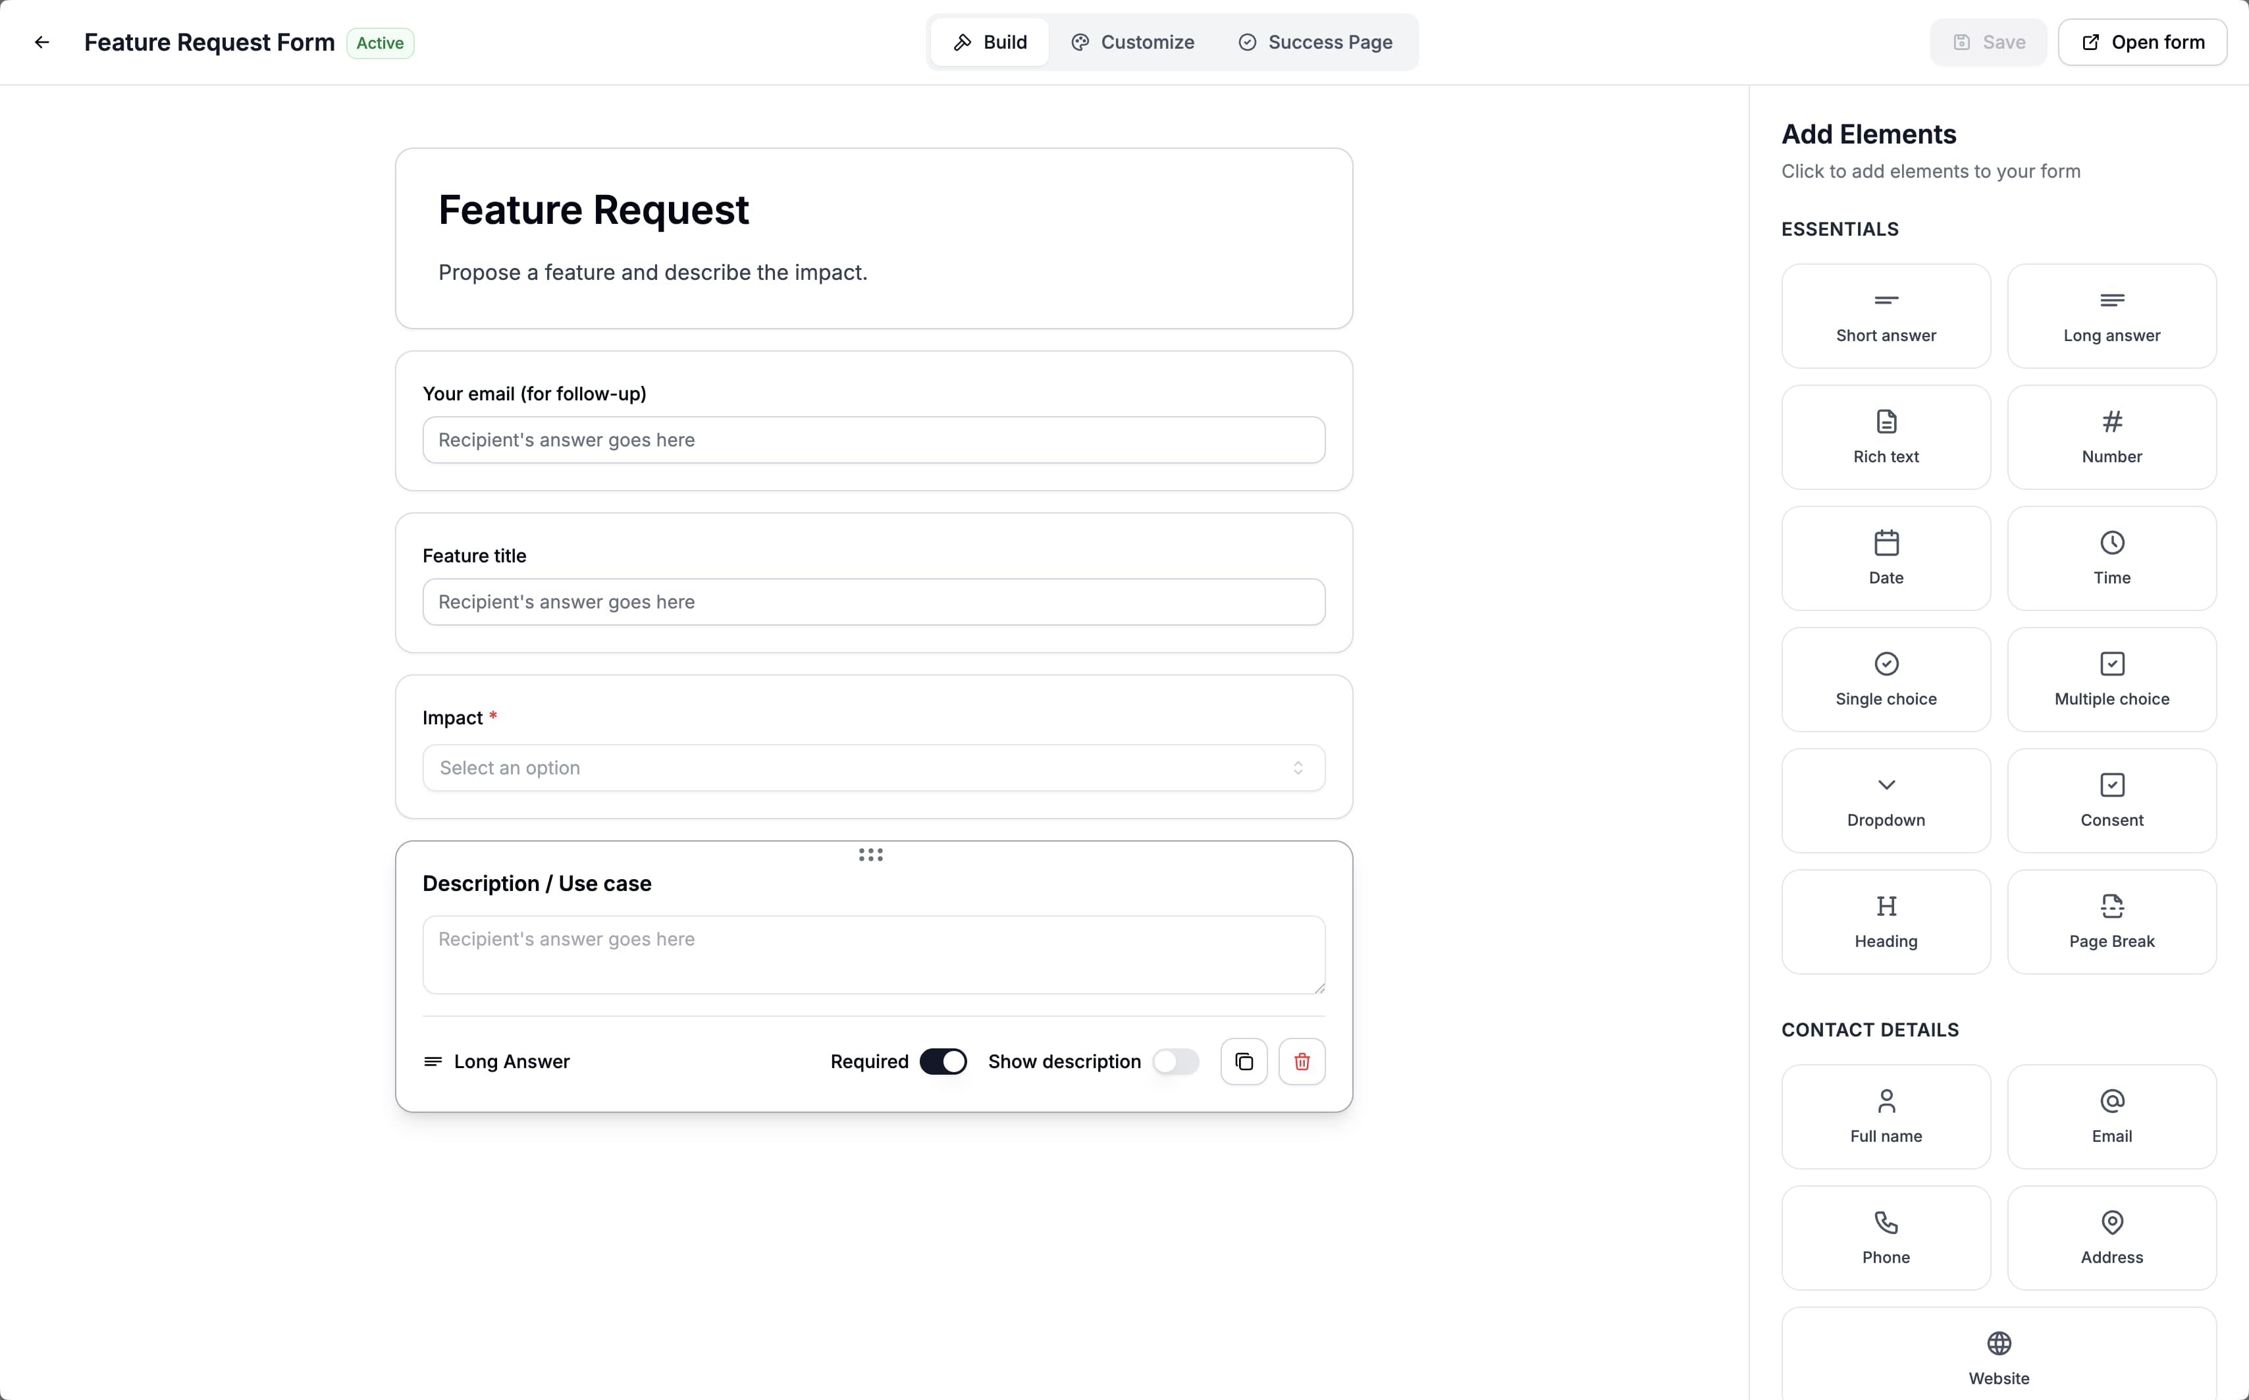2249x1400 pixels.
Task: Delete the Description / Use case question
Action: 1302,1061
